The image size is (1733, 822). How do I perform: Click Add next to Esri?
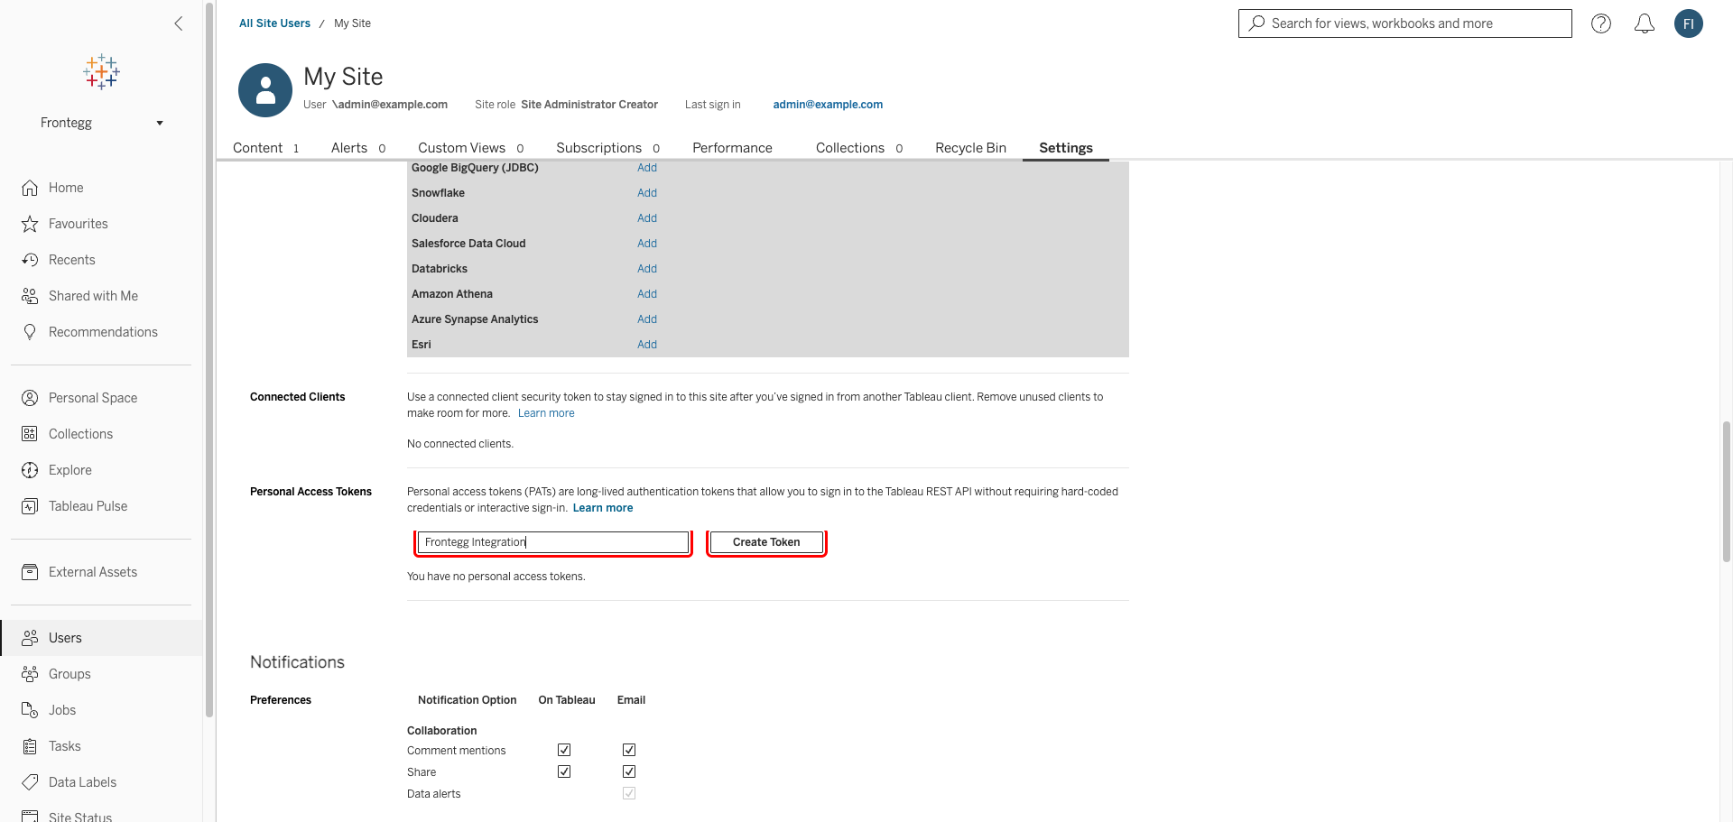point(647,345)
